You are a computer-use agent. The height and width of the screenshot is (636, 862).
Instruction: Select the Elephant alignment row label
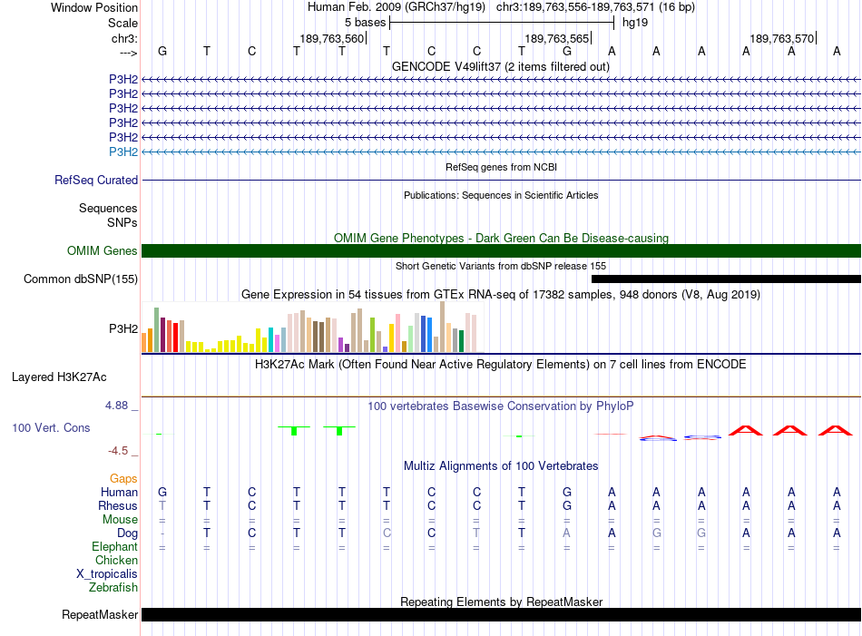(114, 546)
